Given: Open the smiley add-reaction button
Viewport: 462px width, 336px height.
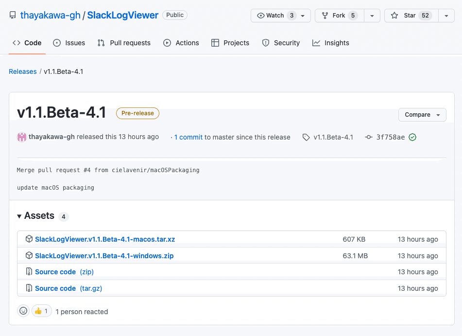Looking at the screenshot, I should click(x=23, y=311).
